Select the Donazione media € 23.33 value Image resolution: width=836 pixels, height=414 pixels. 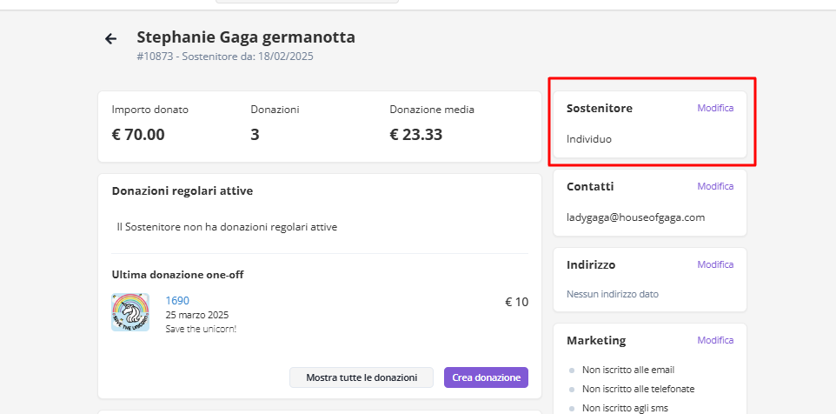pos(416,134)
